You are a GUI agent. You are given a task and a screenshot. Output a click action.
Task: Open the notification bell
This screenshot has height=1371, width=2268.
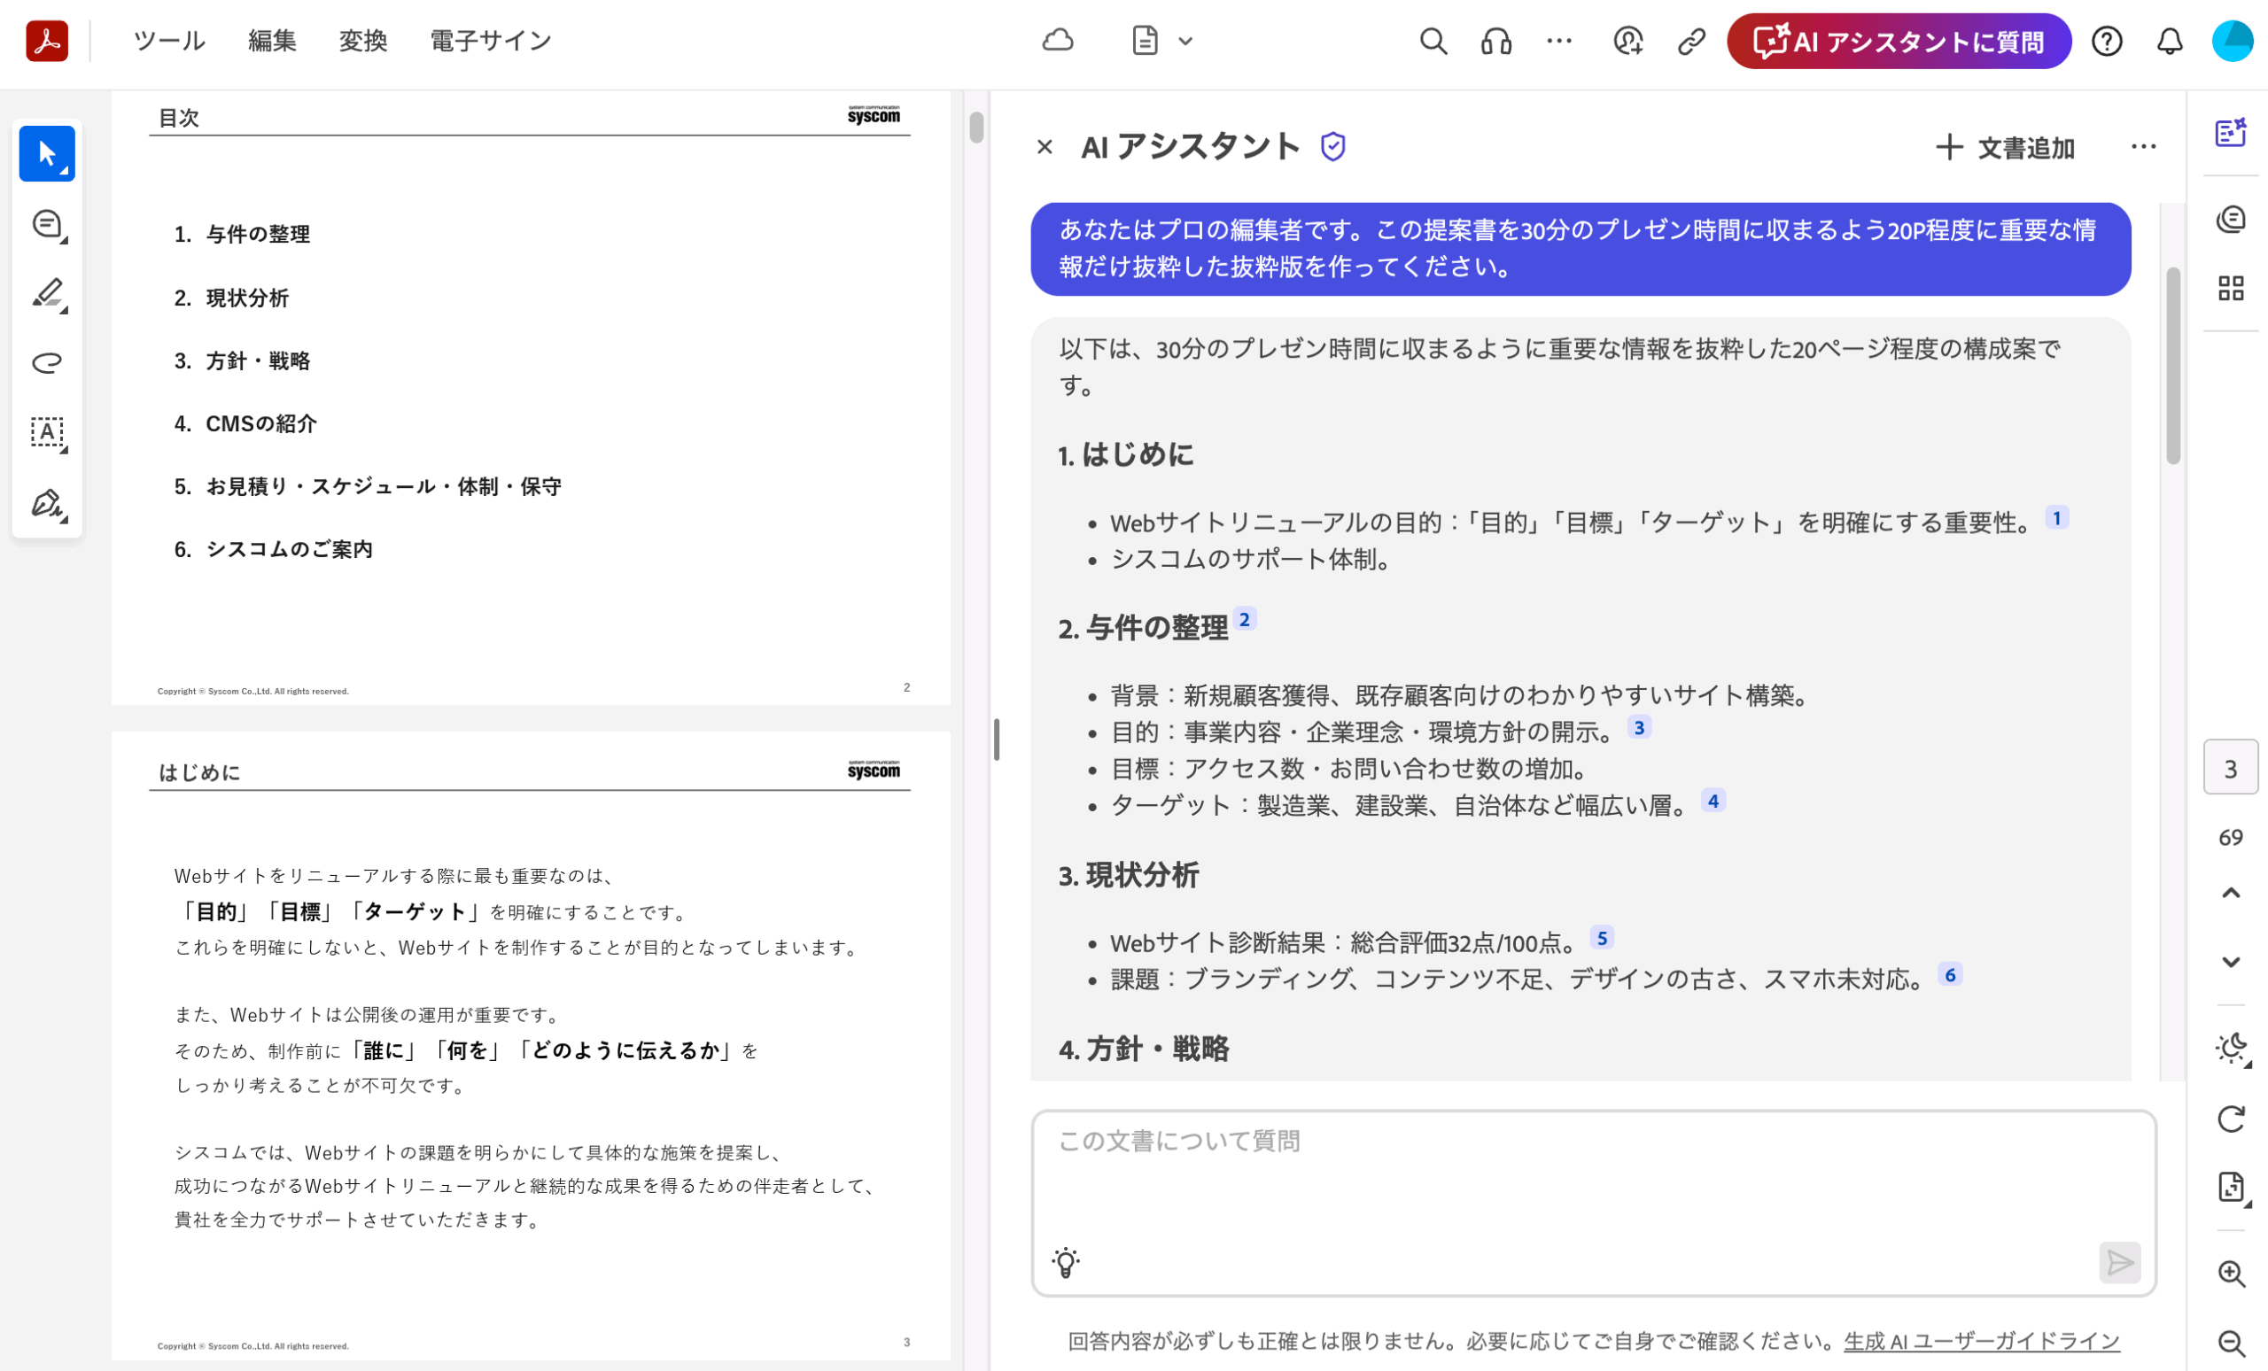2169,42
